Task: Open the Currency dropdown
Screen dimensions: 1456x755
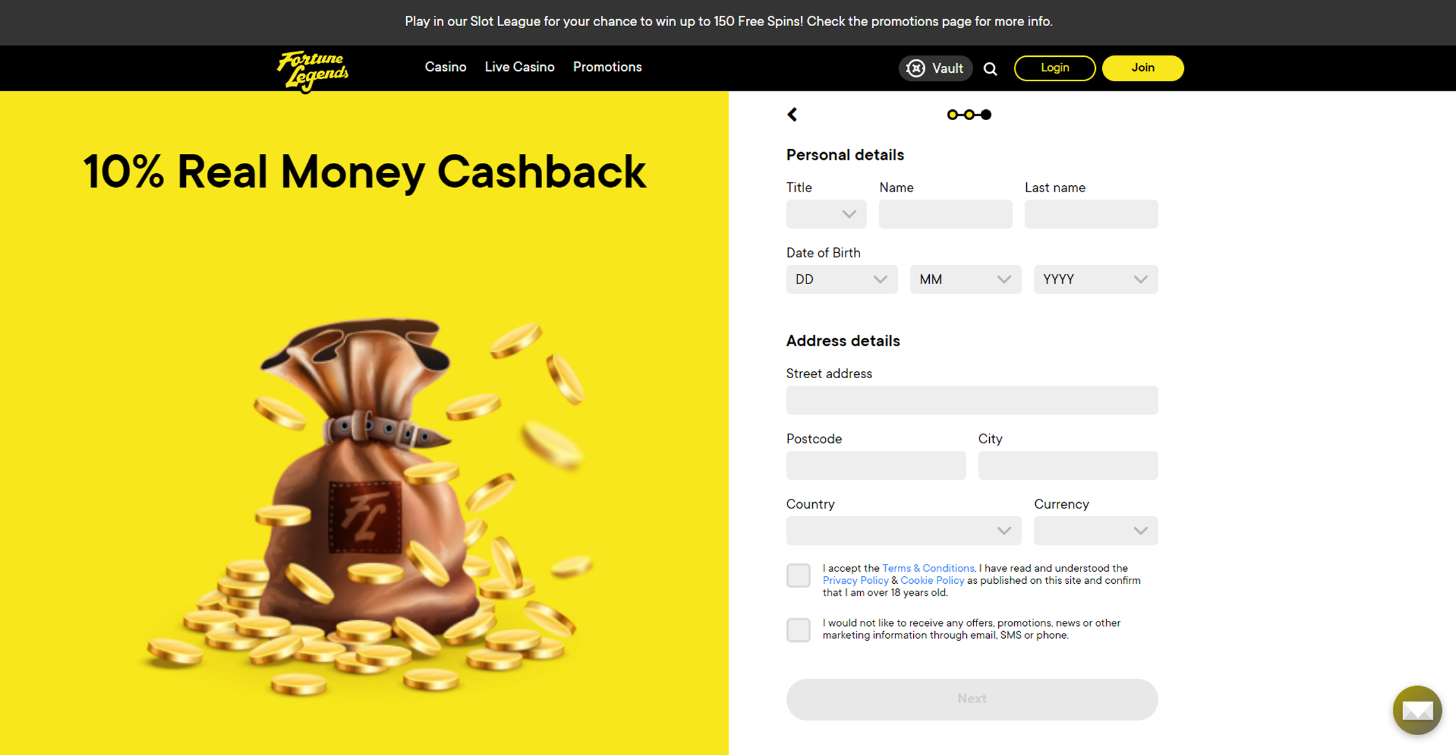Action: coord(1096,530)
